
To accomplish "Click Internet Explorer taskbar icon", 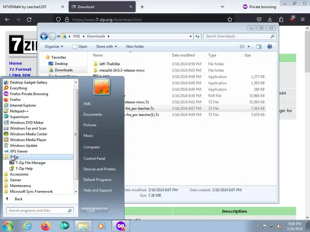I will (x=27, y=226).
